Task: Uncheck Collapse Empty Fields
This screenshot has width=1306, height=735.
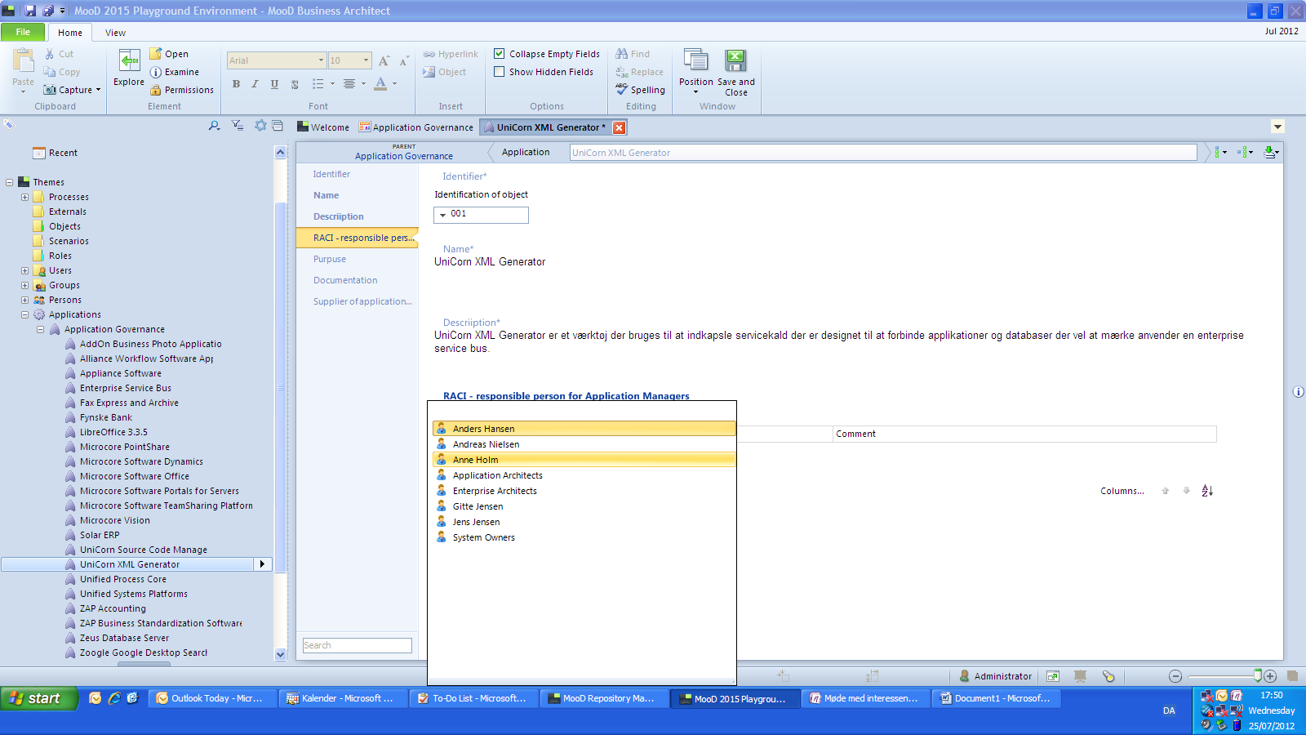Action: click(x=500, y=54)
